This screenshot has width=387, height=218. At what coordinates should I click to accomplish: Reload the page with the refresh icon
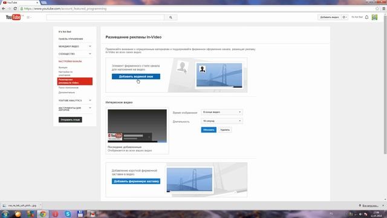click(x=15, y=8)
